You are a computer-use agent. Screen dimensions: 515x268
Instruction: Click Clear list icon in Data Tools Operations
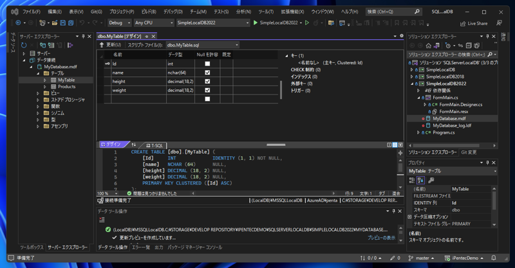coord(102,220)
